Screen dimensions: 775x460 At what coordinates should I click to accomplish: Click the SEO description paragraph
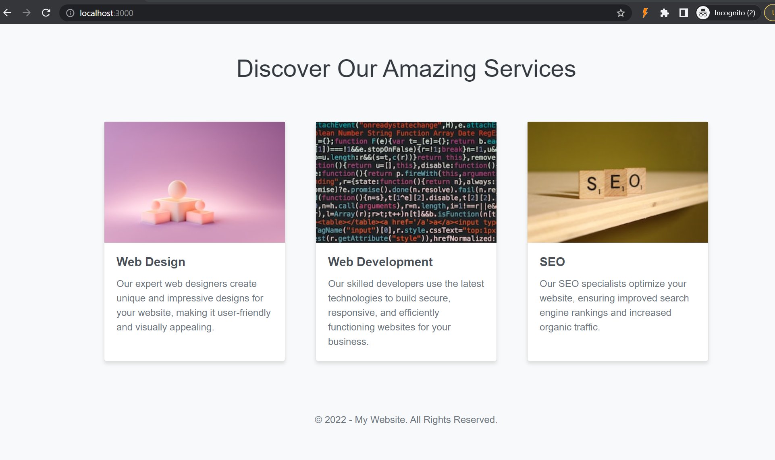click(614, 305)
